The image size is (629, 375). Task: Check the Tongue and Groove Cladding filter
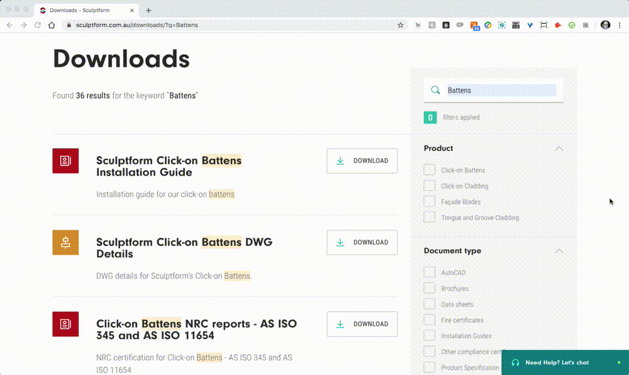point(429,217)
